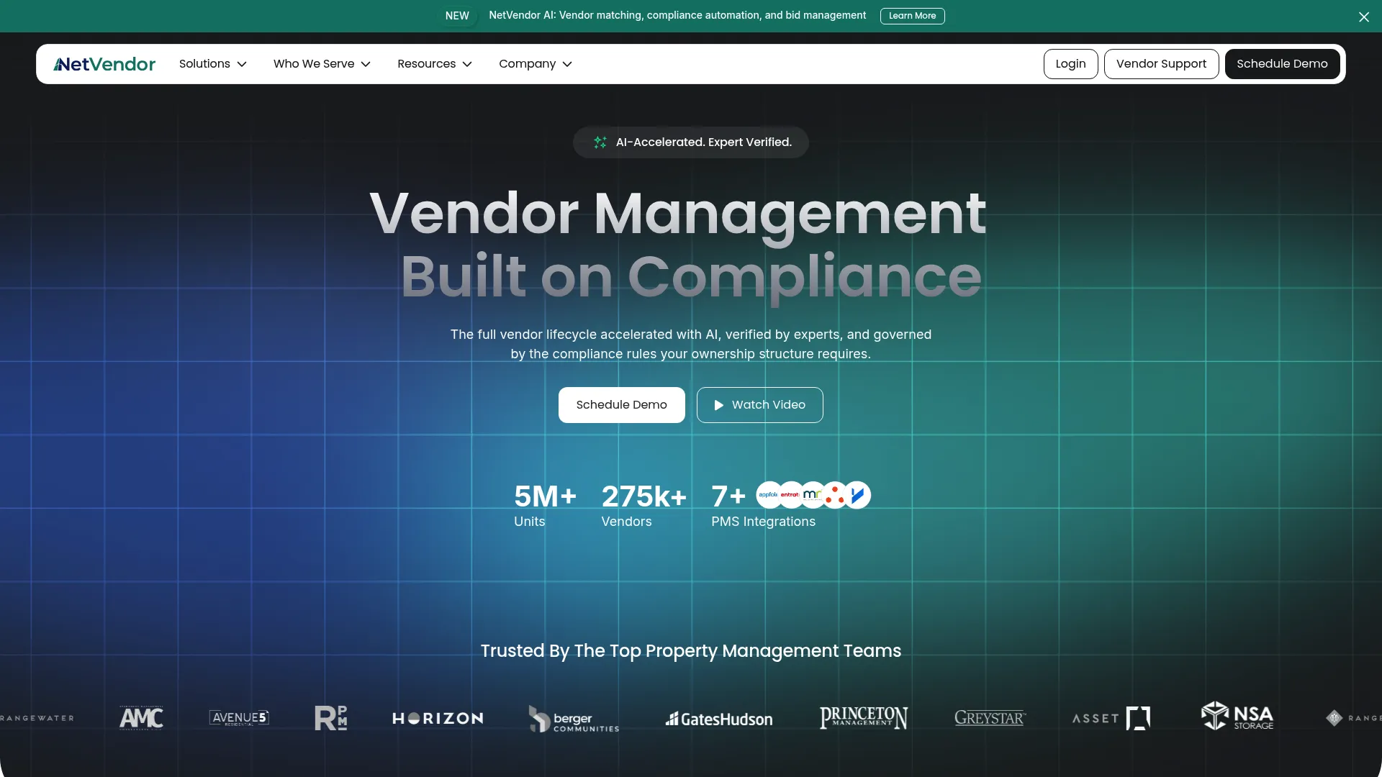Click the NetVendor logo in navbar
Viewport: 1382px width, 777px height.
coord(104,64)
